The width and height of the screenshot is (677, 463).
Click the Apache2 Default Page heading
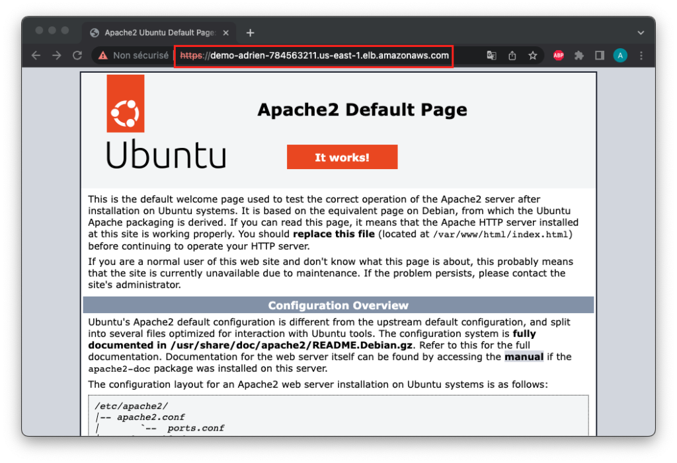(x=362, y=110)
